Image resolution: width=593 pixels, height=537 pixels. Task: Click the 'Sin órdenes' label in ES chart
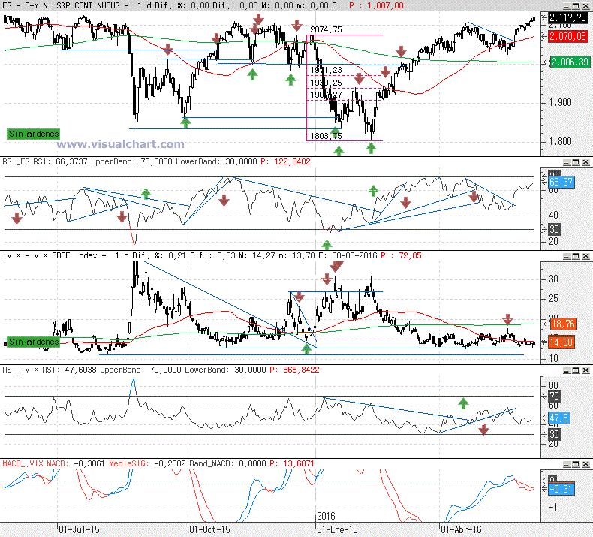[x=33, y=134]
